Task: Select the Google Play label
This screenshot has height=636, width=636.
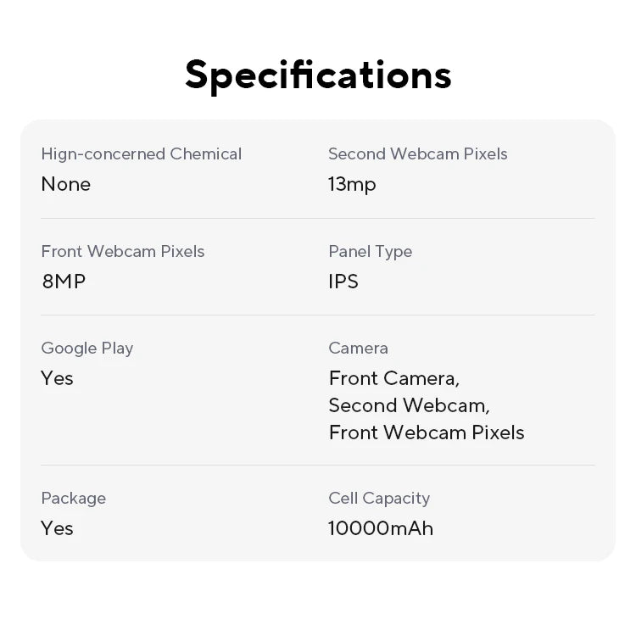Action: tap(87, 349)
